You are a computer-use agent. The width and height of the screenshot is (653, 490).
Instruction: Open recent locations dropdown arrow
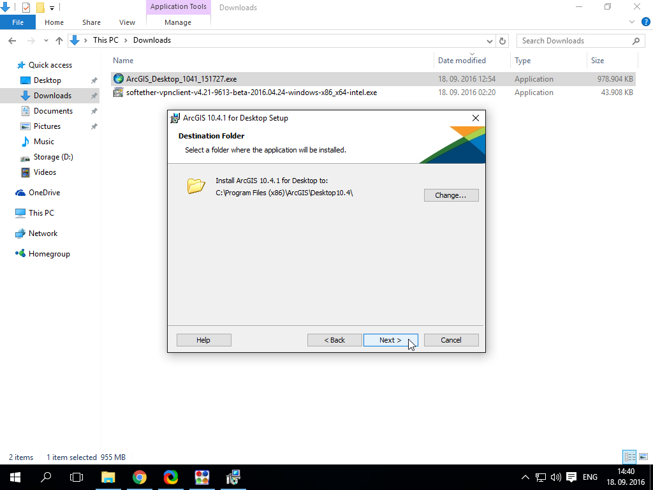click(46, 40)
